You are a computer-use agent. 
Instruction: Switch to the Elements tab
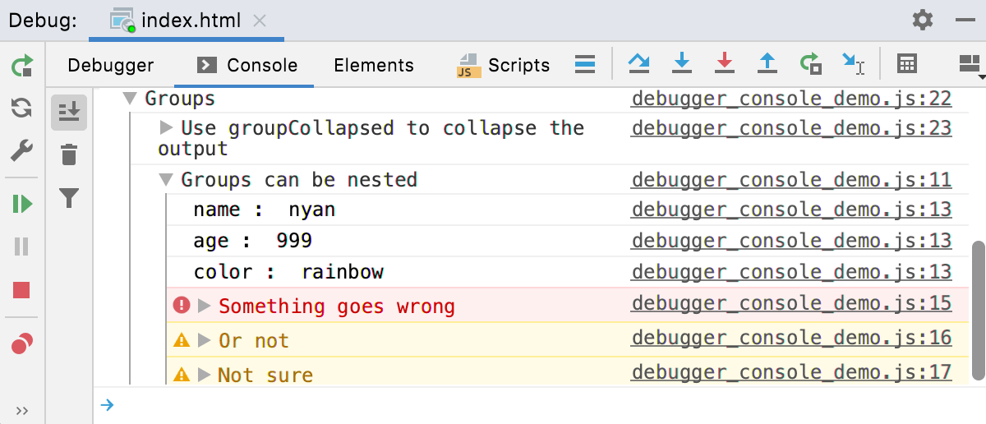pyautogui.click(x=374, y=65)
